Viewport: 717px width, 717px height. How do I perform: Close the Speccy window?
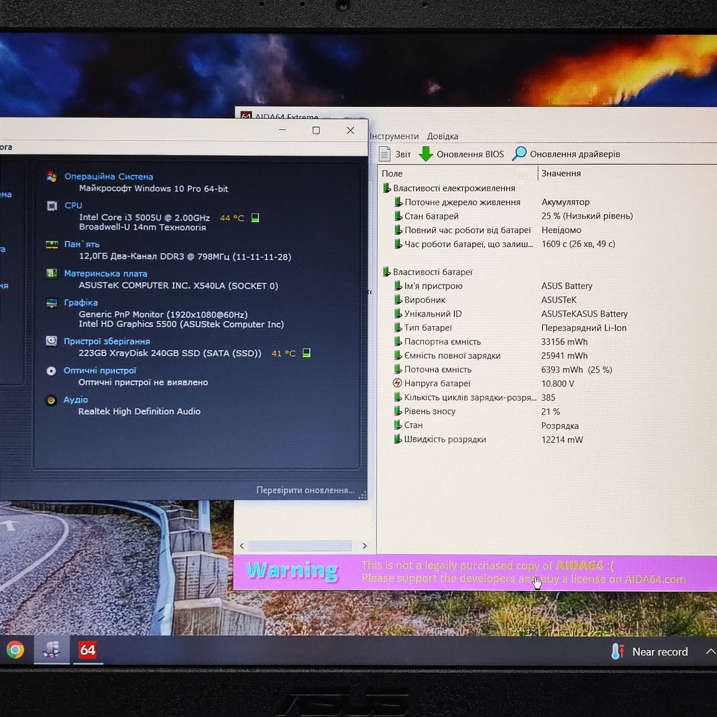coord(350,130)
